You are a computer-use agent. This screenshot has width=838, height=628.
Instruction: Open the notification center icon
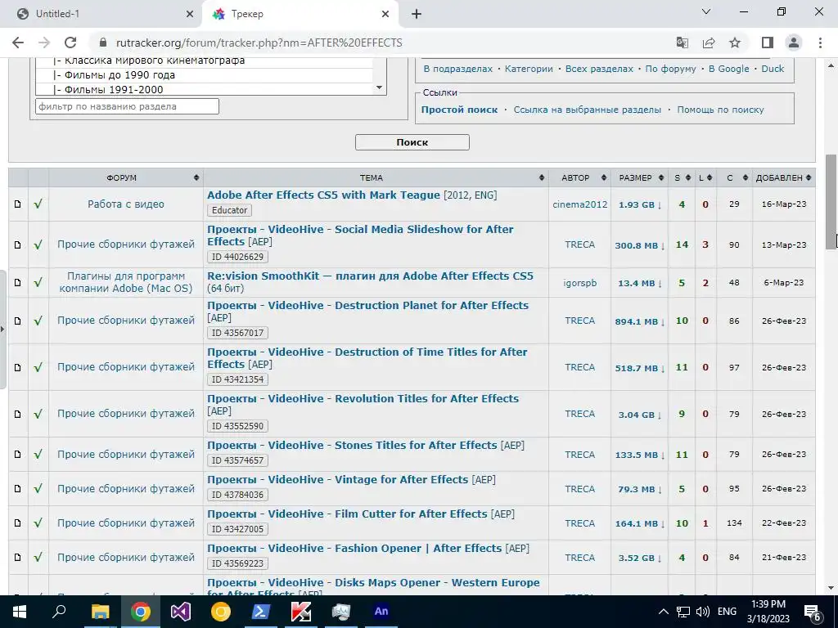coord(813,612)
